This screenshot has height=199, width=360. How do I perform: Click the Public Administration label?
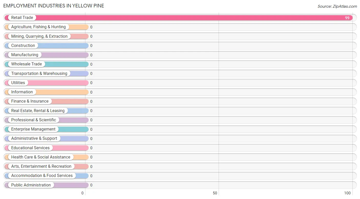(31, 185)
